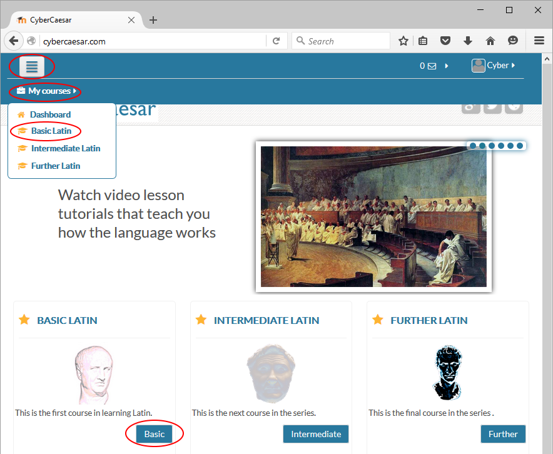
Task: Click the Intermediate course button
Action: (x=316, y=434)
